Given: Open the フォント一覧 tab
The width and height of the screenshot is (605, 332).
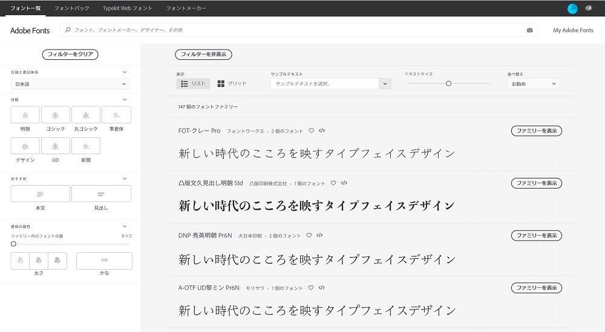Looking at the screenshot, I should coord(25,8).
